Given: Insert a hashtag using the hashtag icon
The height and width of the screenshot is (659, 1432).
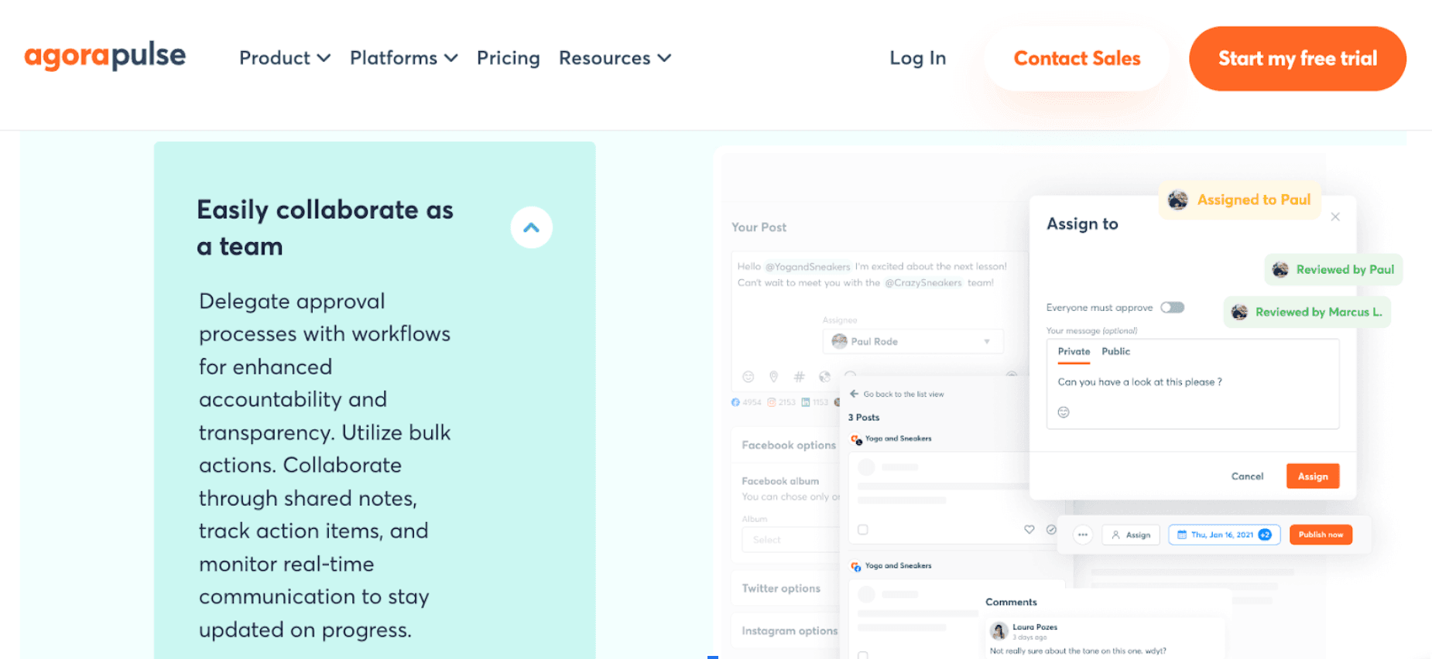Looking at the screenshot, I should click(x=800, y=377).
